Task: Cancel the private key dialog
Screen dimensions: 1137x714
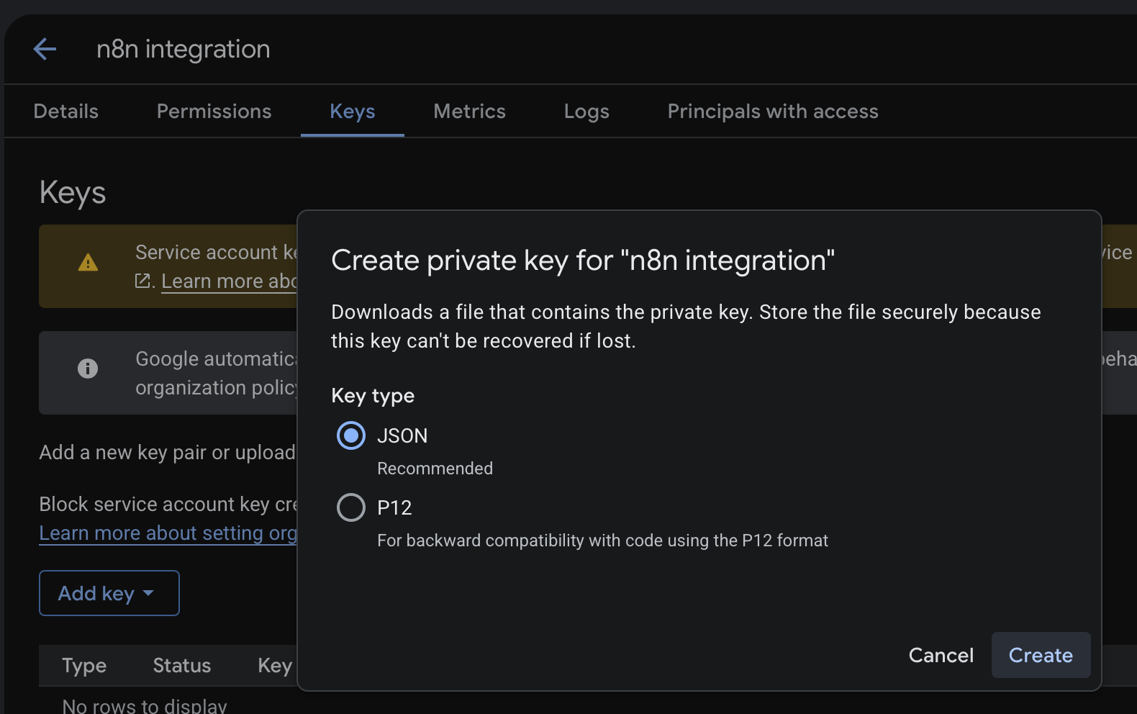Action: (x=941, y=655)
